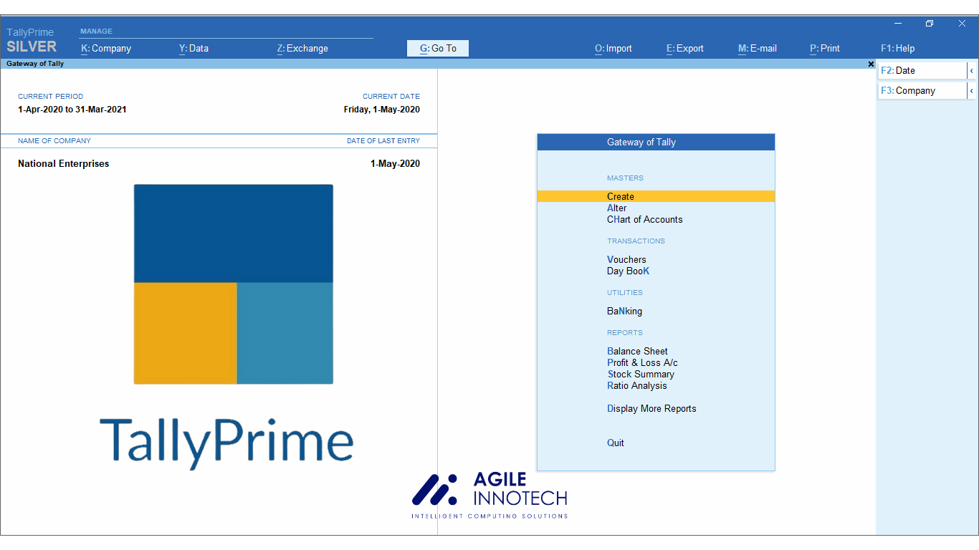The image size is (979, 550).
Task: Expand the F2 Date side arrow
Action: click(971, 70)
